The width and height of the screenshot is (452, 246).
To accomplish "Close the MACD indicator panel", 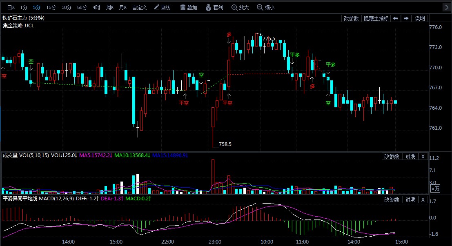I will pyautogui.click(x=423, y=199).
